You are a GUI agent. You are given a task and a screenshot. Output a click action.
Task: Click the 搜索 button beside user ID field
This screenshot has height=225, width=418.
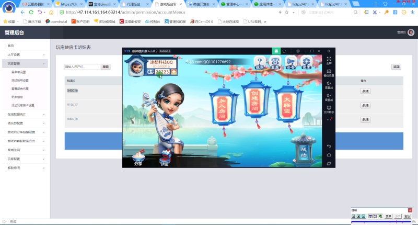click(x=106, y=67)
